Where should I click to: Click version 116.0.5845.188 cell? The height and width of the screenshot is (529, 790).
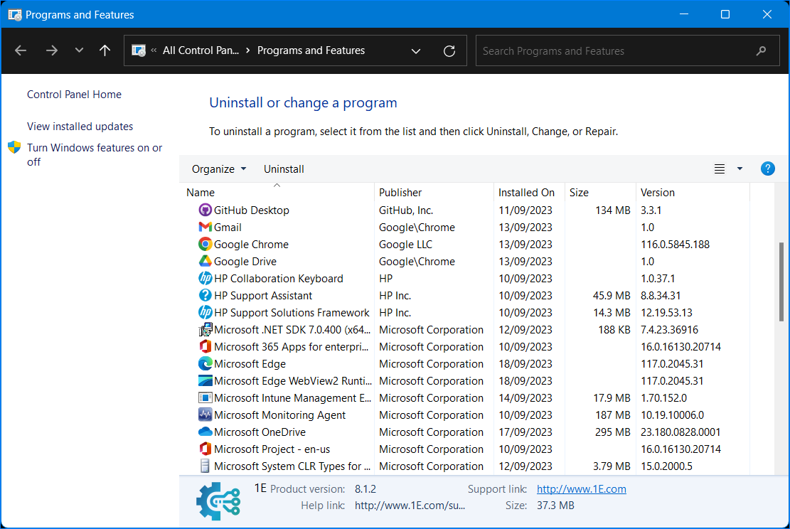675,245
